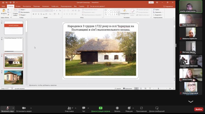Toggle underline Ч formatting

38,14
